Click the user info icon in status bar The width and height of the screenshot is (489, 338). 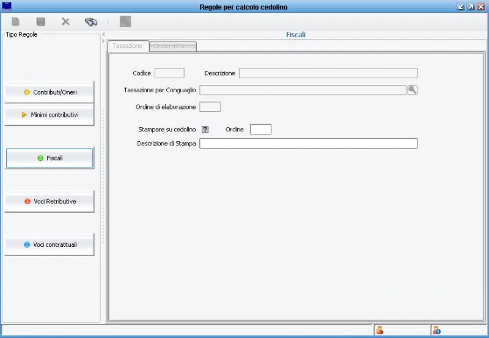436,331
